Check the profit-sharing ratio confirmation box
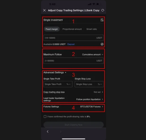The image size is (146, 140). click(x=45, y=116)
